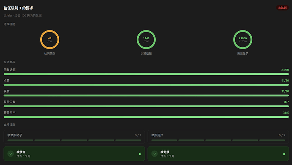Click the 点赞 progress bar
The width and height of the screenshot is (292, 165).
(x=146, y=85)
